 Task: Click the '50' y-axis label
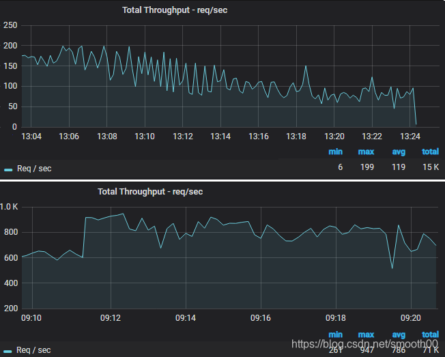[13, 106]
